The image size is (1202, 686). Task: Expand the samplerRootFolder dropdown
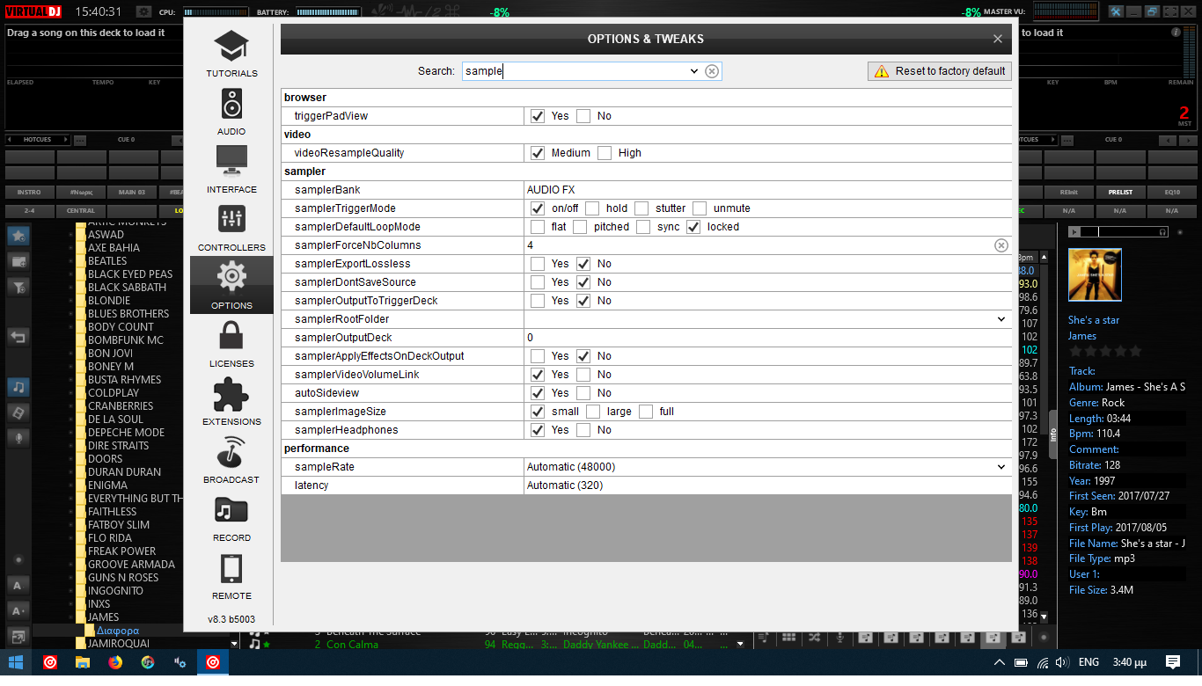click(1001, 319)
